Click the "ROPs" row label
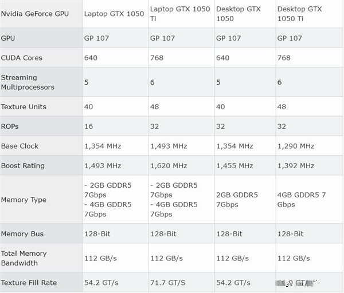 click(x=11, y=126)
